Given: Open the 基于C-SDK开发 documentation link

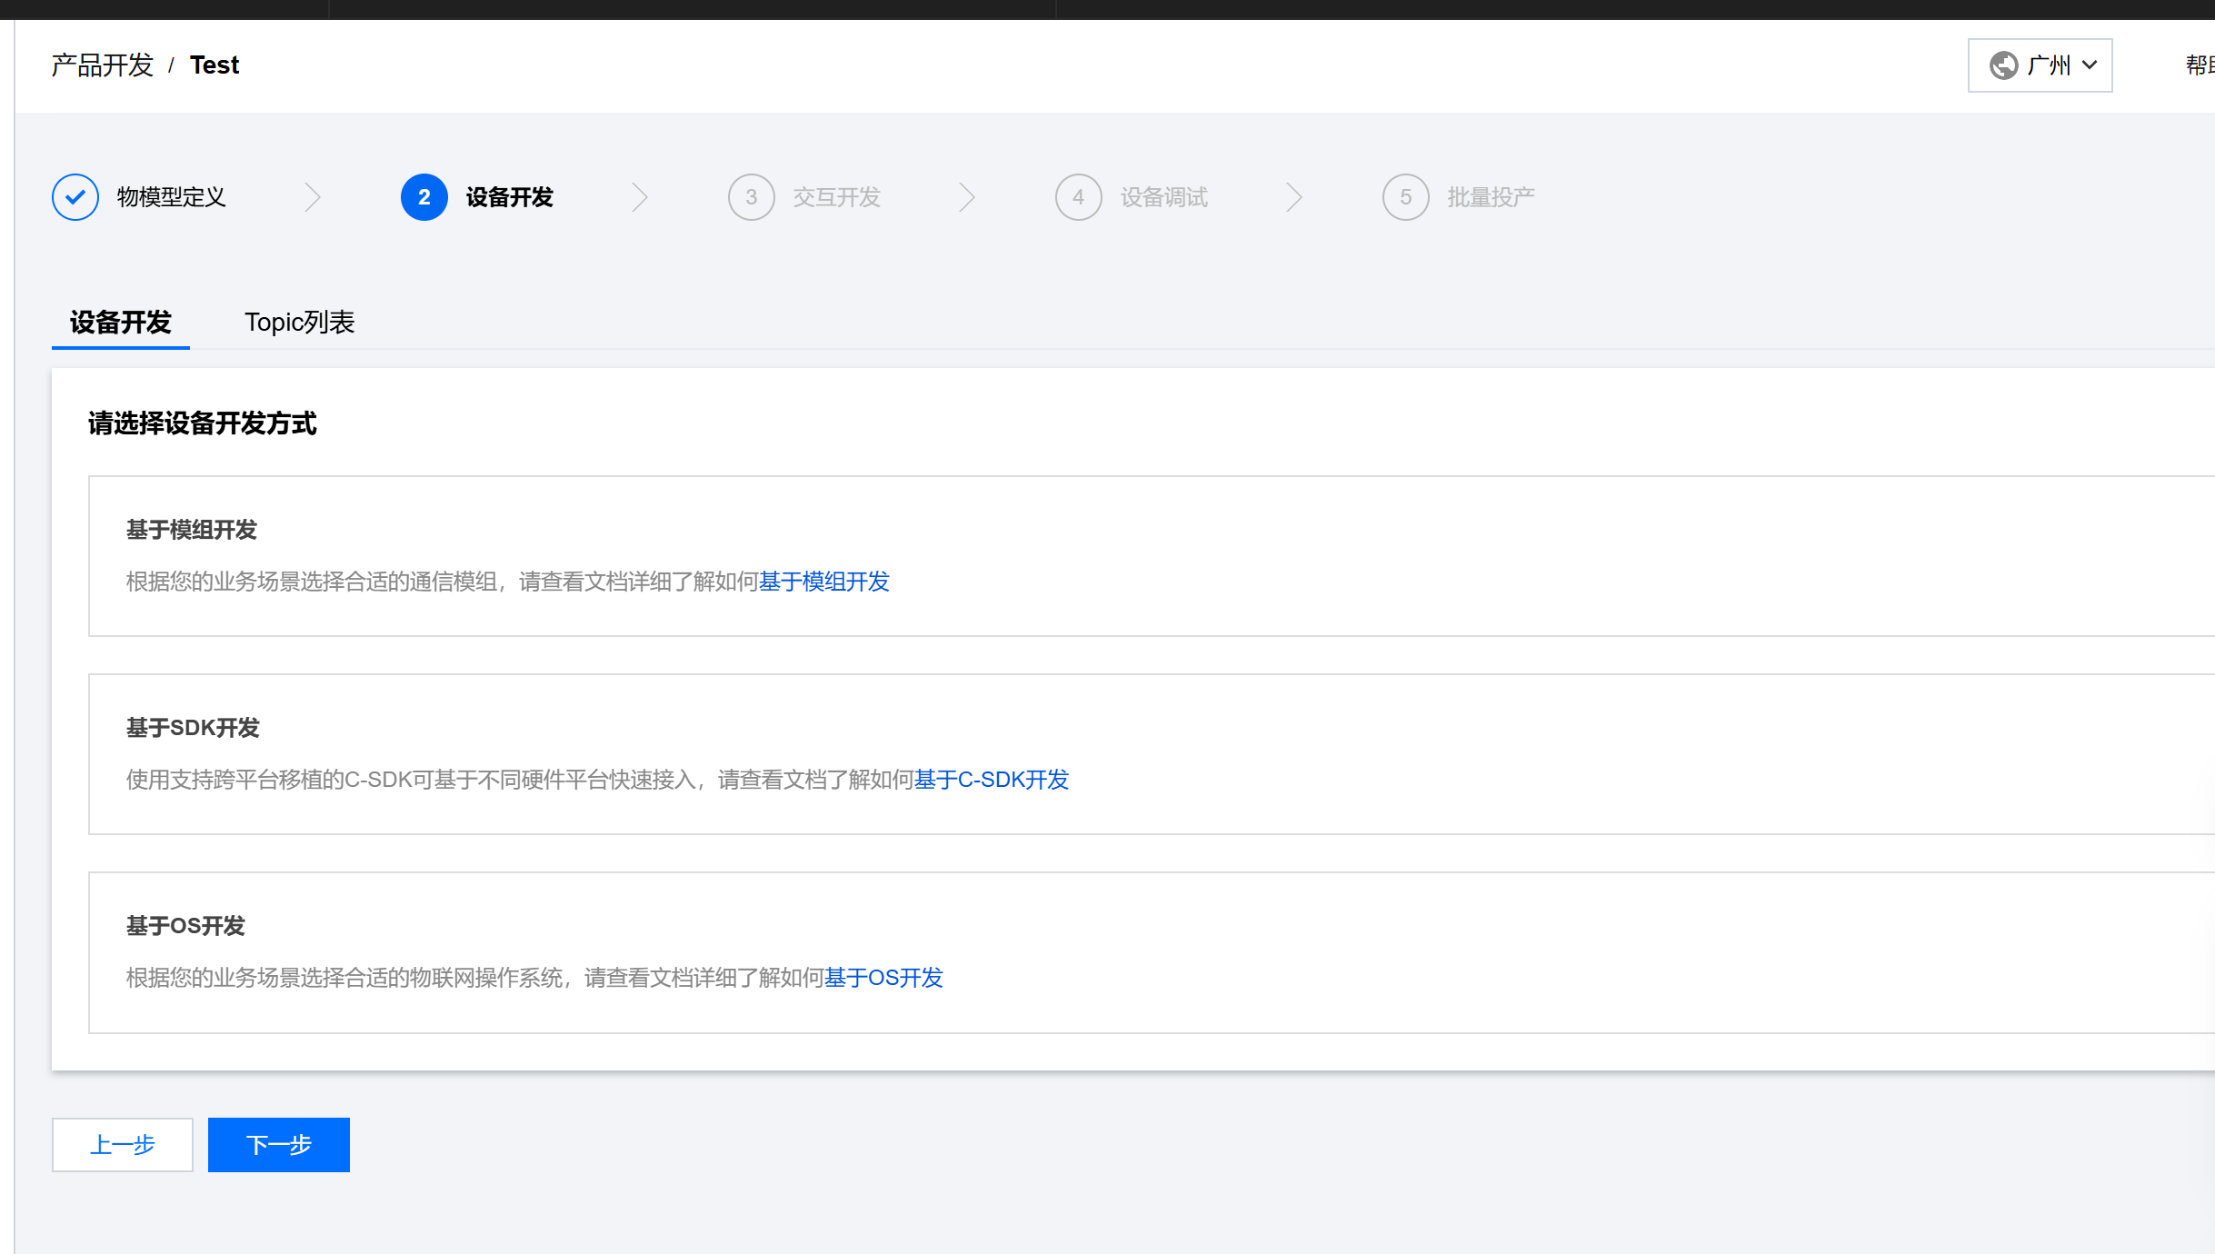Looking at the screenshot, I should (991, 780).
